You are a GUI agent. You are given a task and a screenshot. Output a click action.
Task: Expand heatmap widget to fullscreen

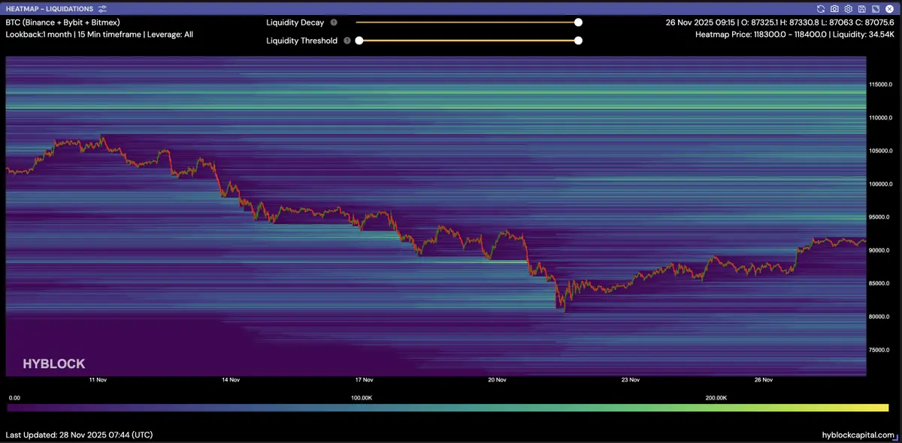tap(875, 8)
